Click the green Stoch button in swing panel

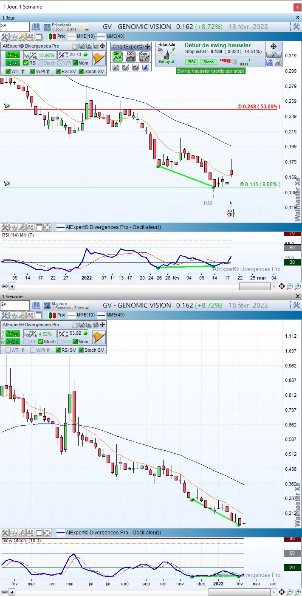209,62
